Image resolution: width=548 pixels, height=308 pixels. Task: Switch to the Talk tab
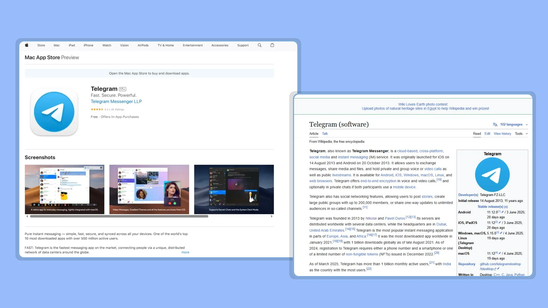click(x=325, y=134)
